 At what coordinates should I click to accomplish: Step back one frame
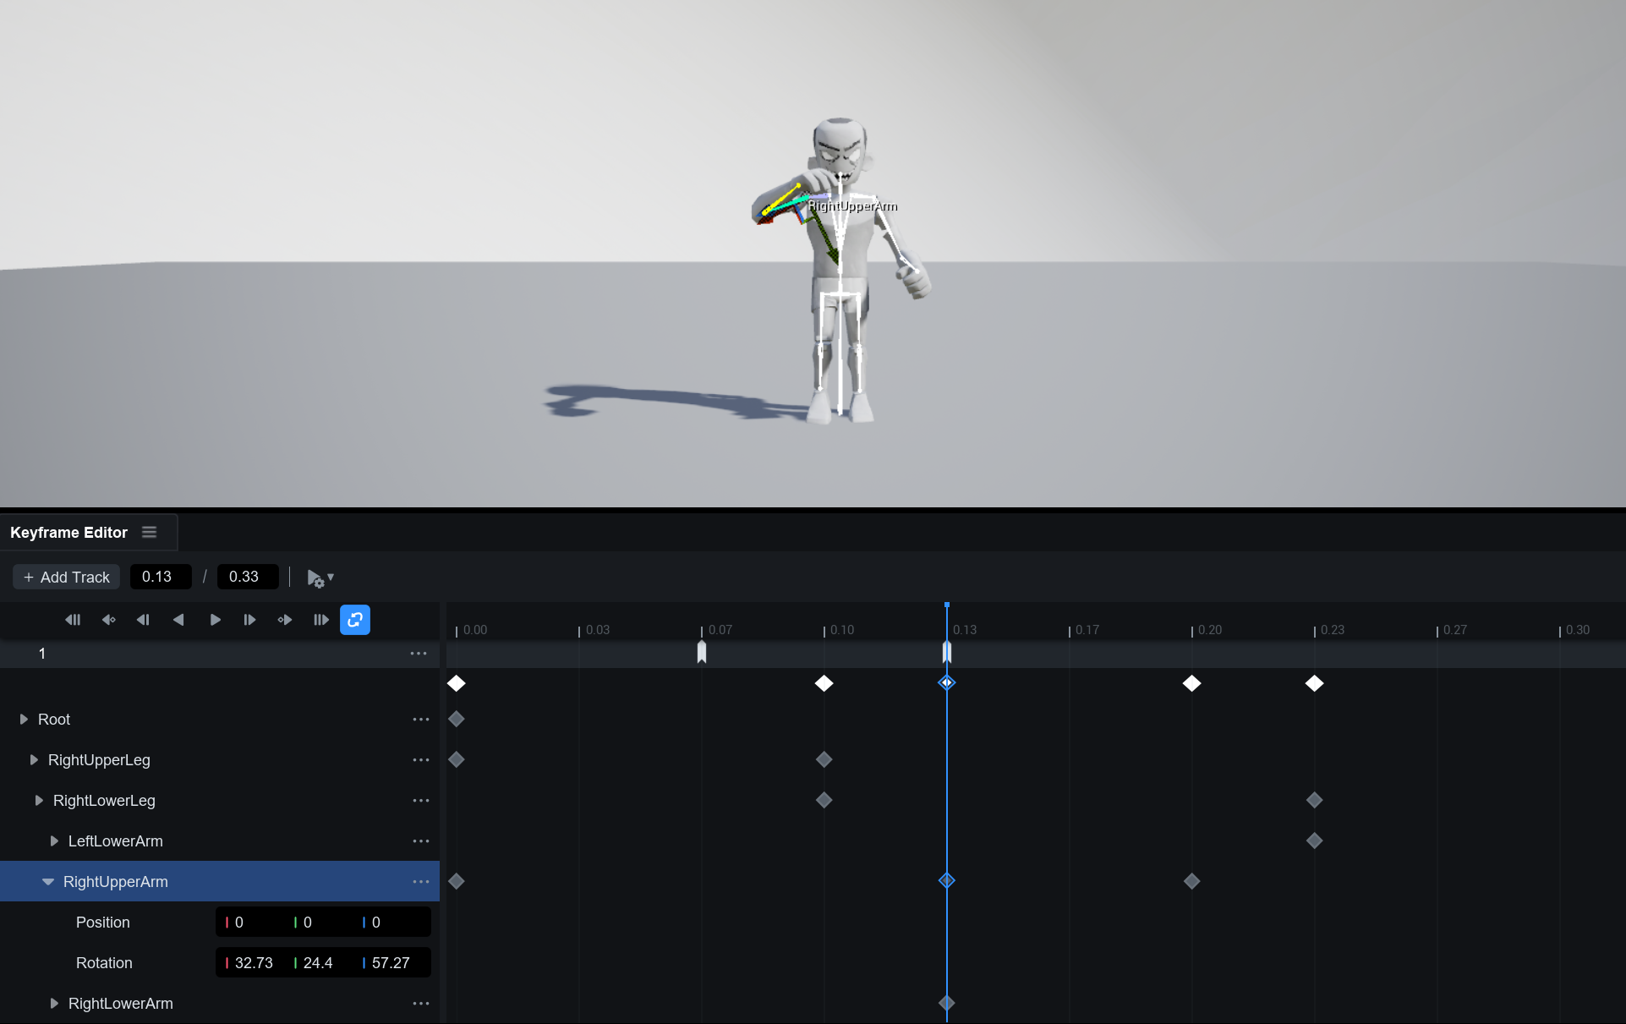point(143,620)
